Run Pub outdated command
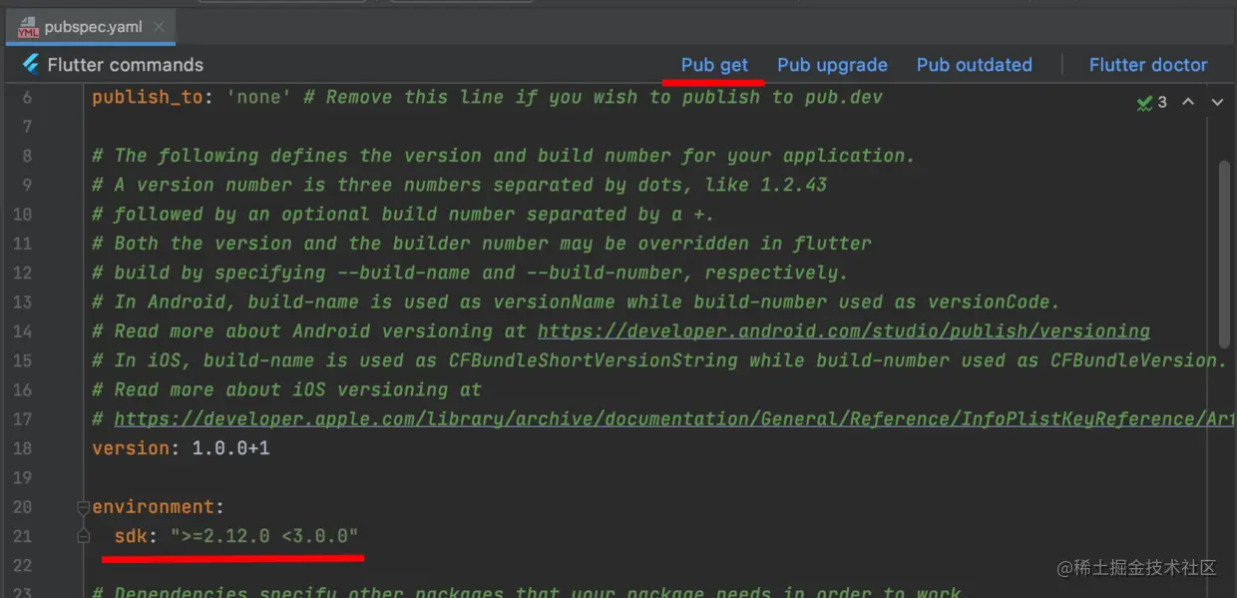The image size is (1237, 598). coord(974,65)
